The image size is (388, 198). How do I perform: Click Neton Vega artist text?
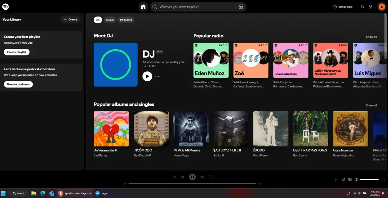point(181,156)
